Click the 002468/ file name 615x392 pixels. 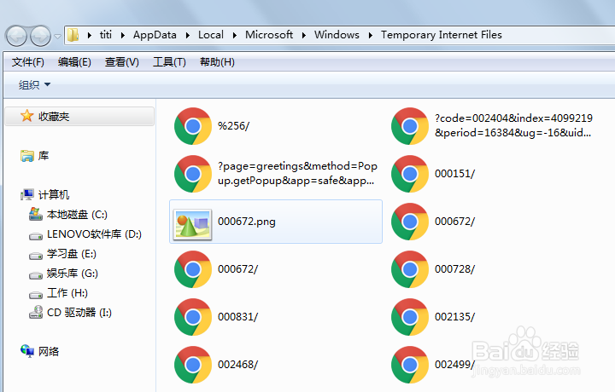(x=237, y=365)
